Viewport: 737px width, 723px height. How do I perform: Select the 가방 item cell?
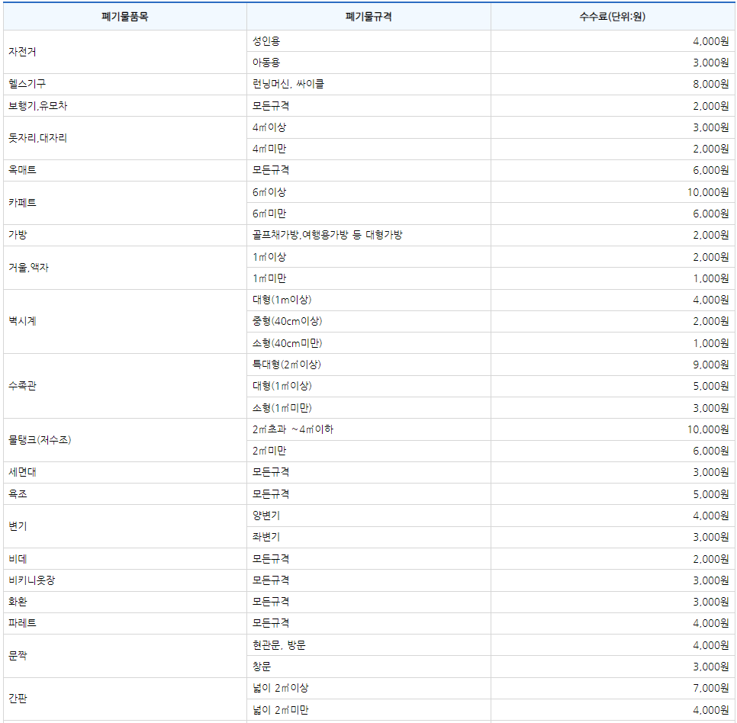click(125, 236)
